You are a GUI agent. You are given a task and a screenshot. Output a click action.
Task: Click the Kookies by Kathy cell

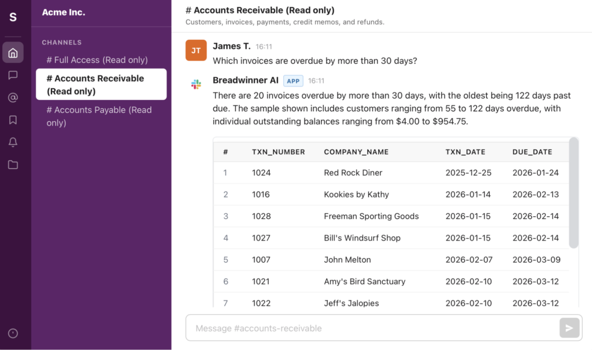click(356, 194)
